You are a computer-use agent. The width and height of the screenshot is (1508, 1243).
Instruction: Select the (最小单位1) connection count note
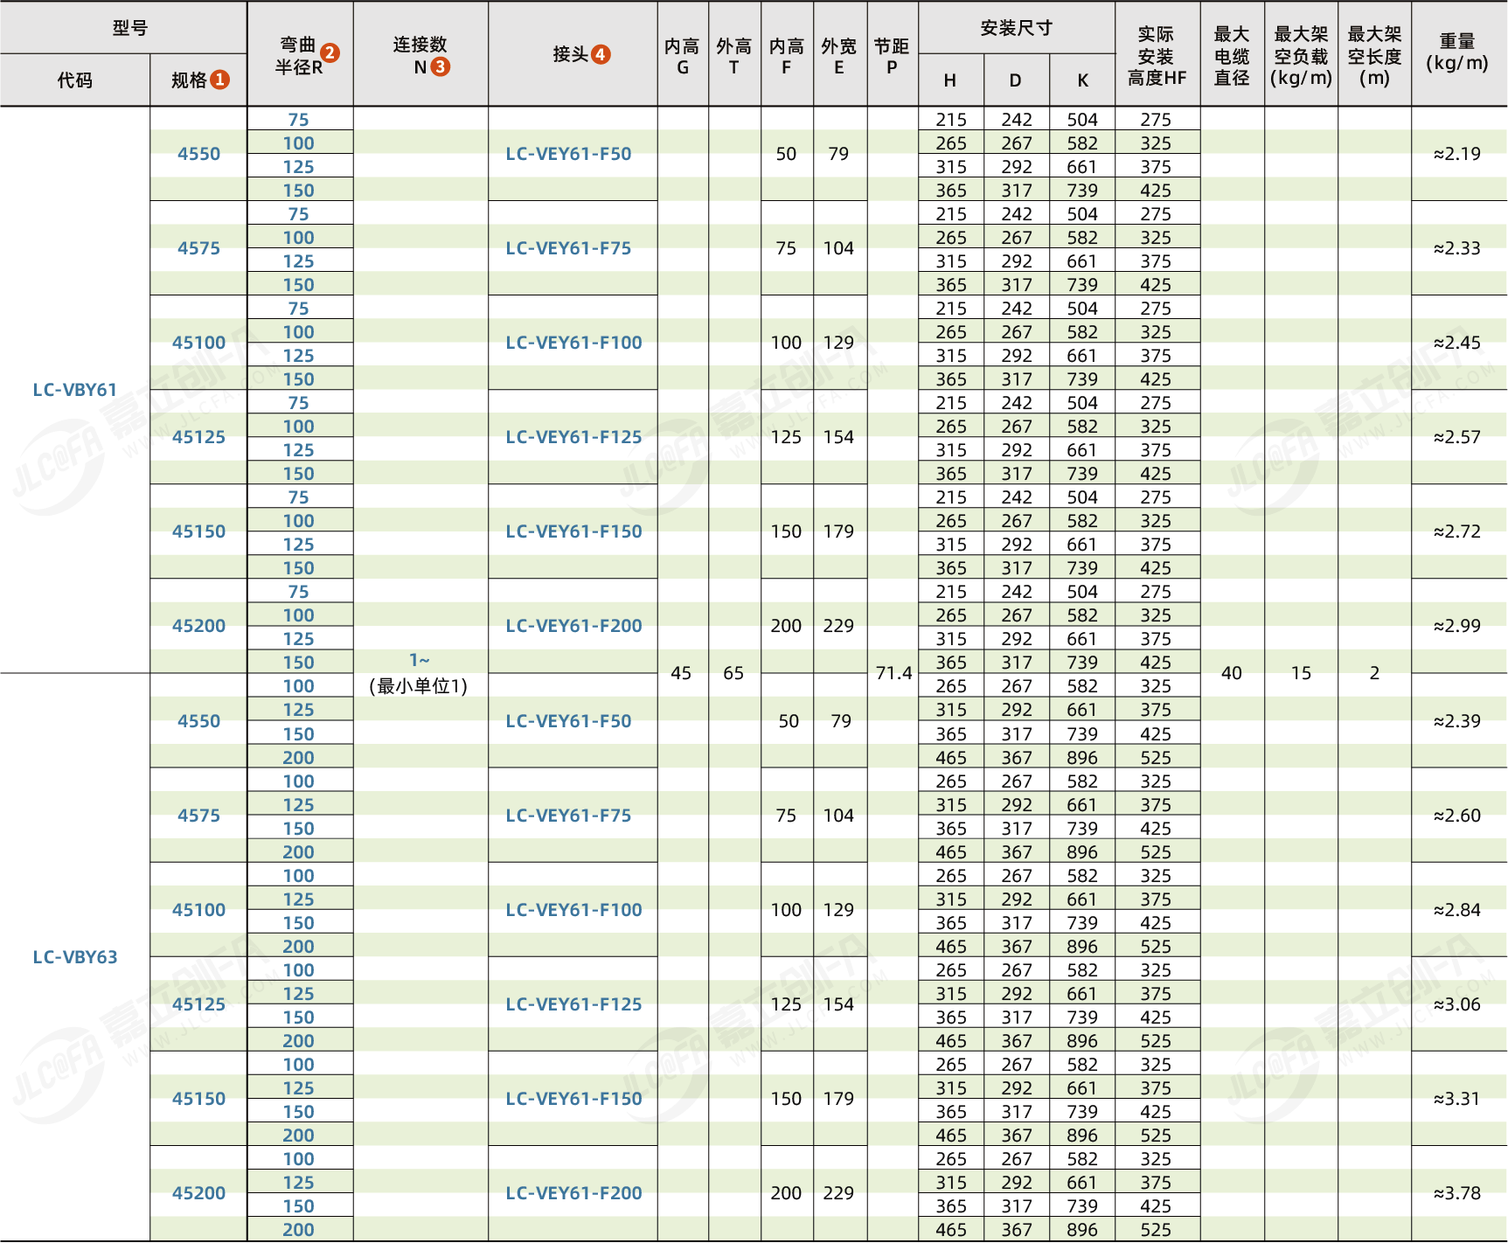pos(419,686)
